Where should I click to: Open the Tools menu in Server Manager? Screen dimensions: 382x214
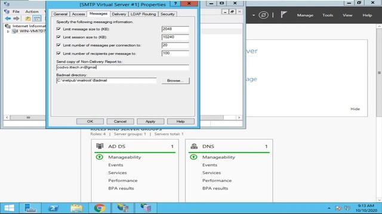(x=328, y=15)
